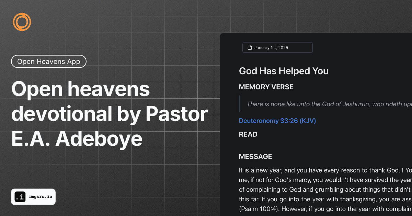The width and height of the screenshot is (412, 216).
Task: Click the message line starting 'It is a new year'
Action: (x=325, y=170)
